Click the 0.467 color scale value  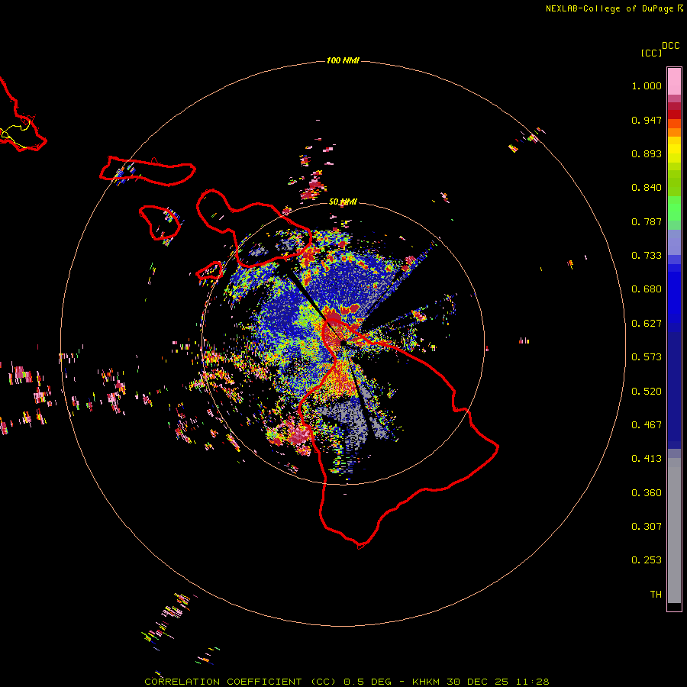647,425
